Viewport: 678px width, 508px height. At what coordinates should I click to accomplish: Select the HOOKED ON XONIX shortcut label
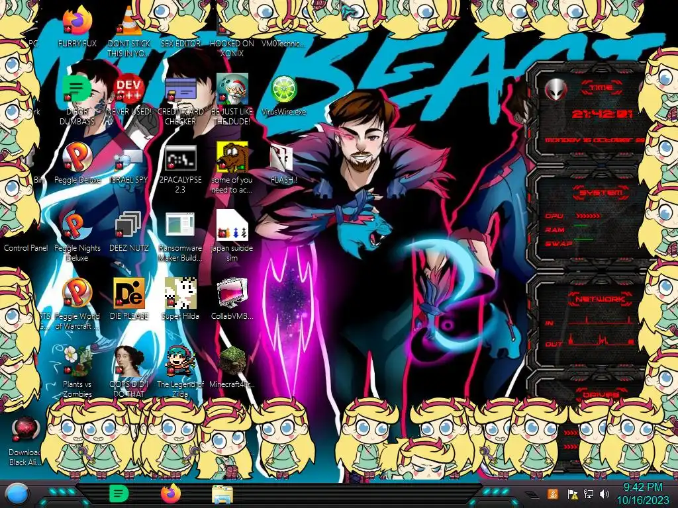point(232,48)
